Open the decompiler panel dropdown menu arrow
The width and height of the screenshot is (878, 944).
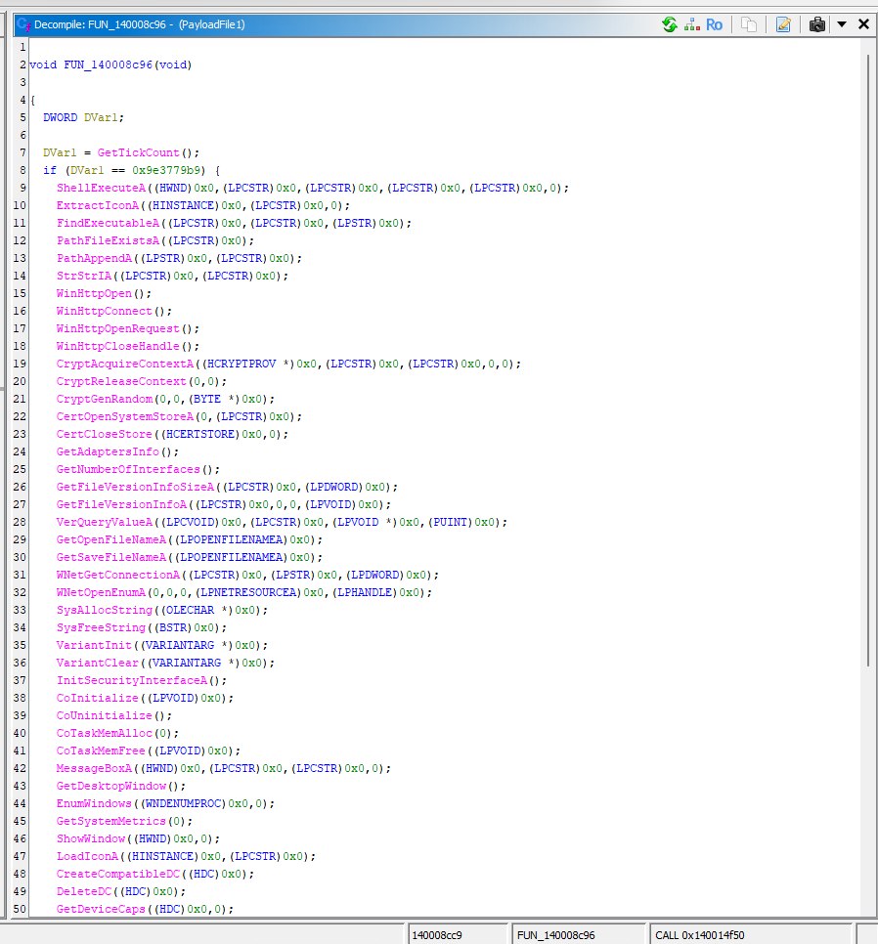[842, 24]
